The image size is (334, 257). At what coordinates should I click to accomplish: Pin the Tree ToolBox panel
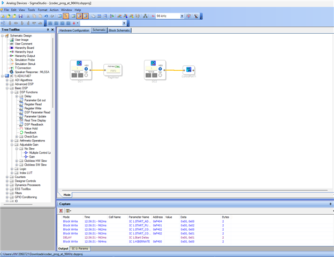[48, 29]
